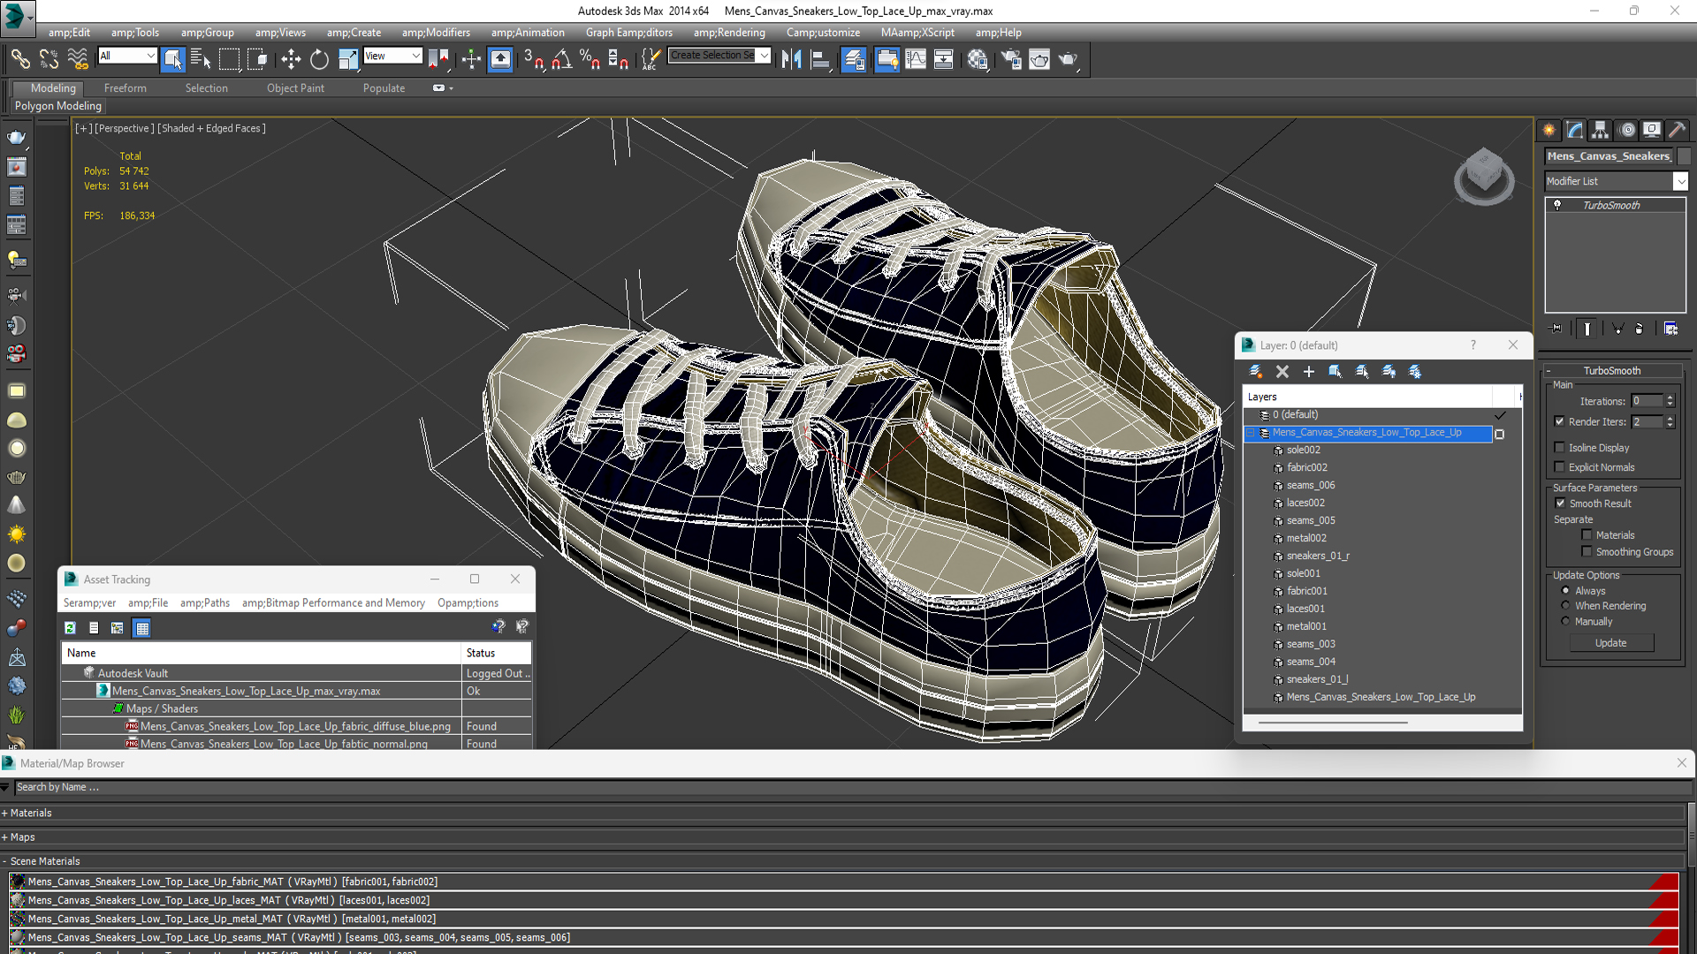Switch to the Object Paint ribbon tab

point(295,88)
